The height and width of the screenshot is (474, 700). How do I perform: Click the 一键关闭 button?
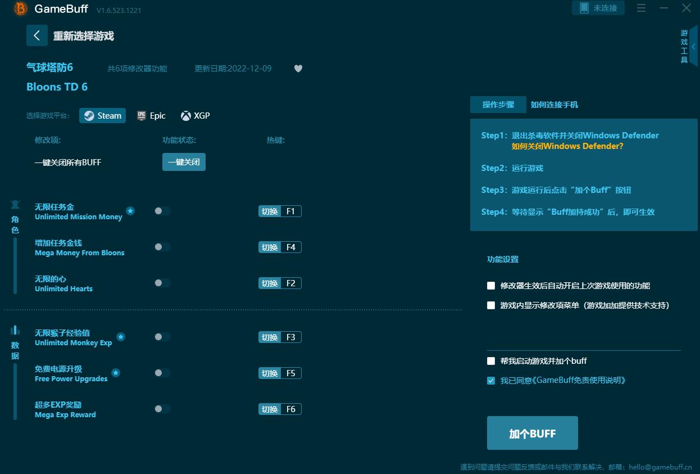[x=184, y=162]
